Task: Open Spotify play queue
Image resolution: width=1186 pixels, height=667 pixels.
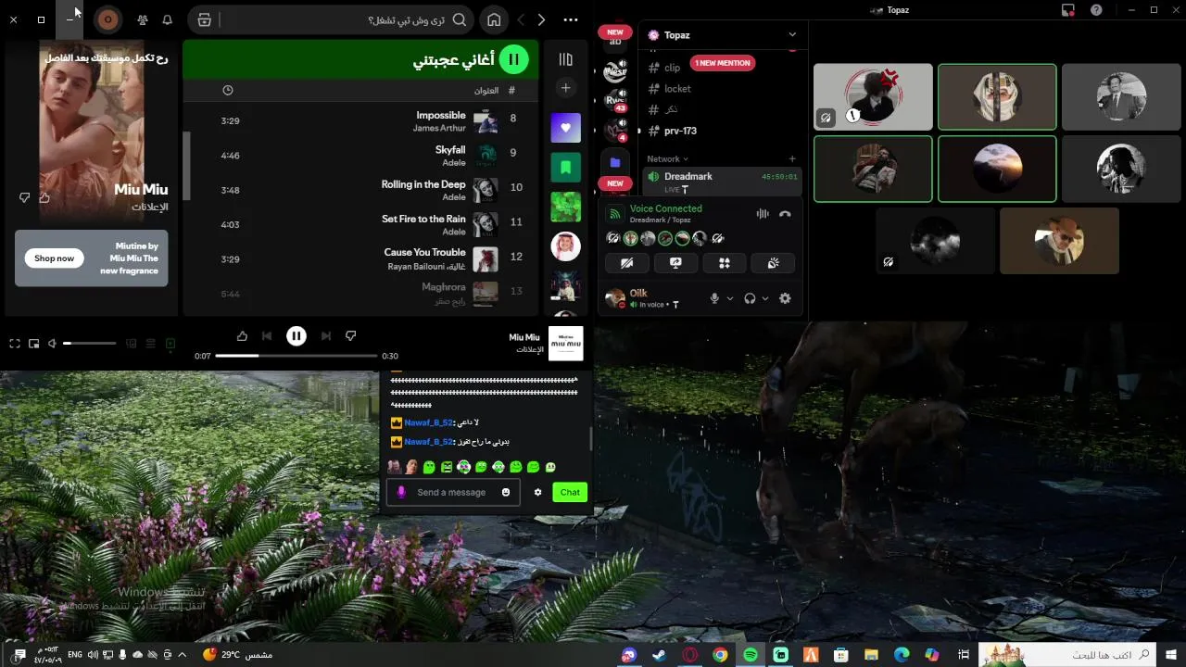Action: pos(150,344)
